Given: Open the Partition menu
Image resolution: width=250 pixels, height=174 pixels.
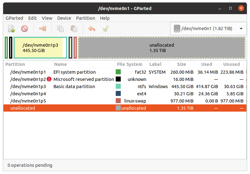Looking at the screenshot, I should (86, 18).
